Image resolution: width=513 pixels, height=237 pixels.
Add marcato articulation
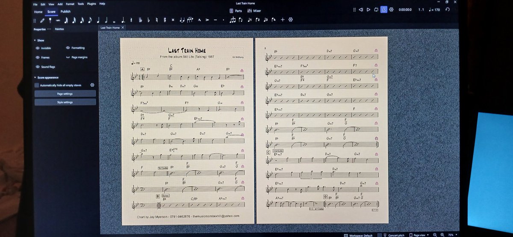click(x=200, y=20)
